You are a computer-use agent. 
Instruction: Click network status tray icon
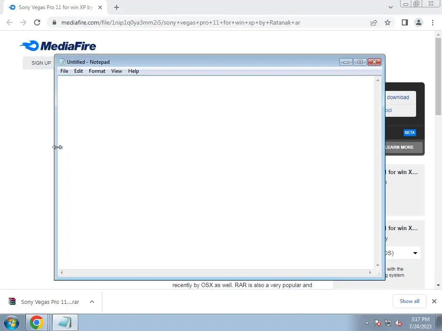[x=388, y=323]
